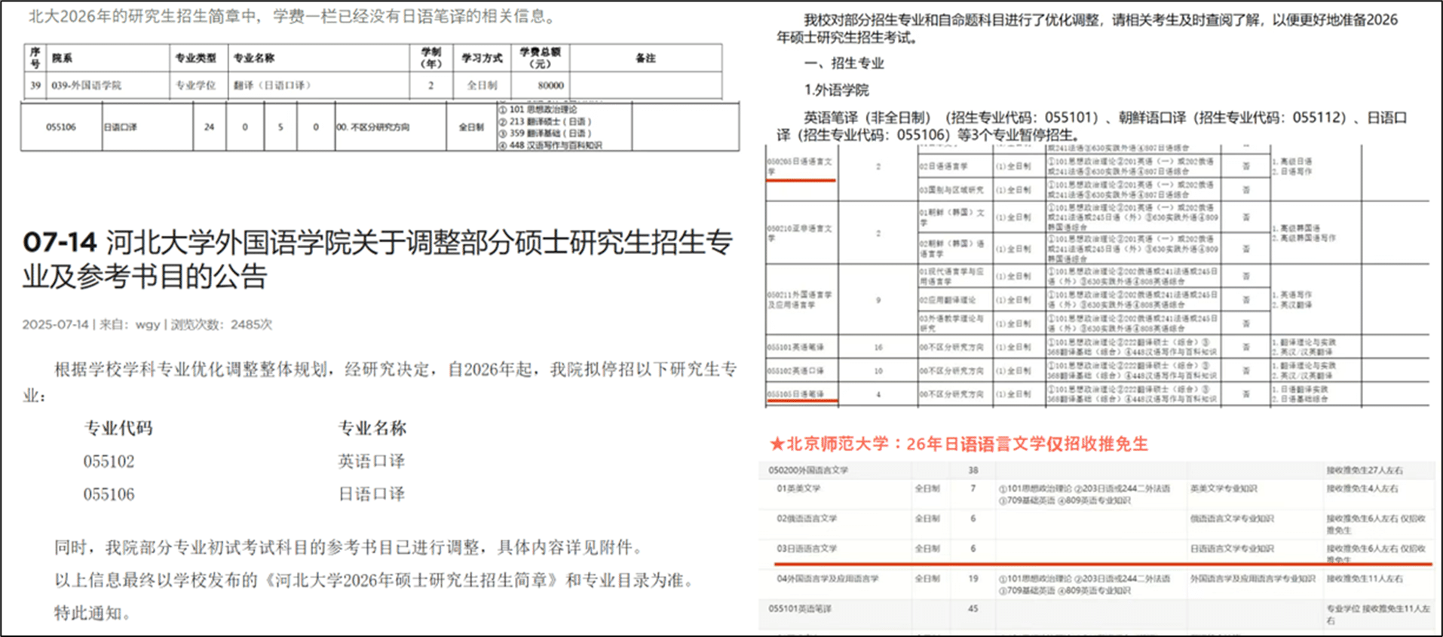The image size is (1443, 637).
Task: Select the '055101英语笔译' cell with quota 16
Action: [795, 348]
